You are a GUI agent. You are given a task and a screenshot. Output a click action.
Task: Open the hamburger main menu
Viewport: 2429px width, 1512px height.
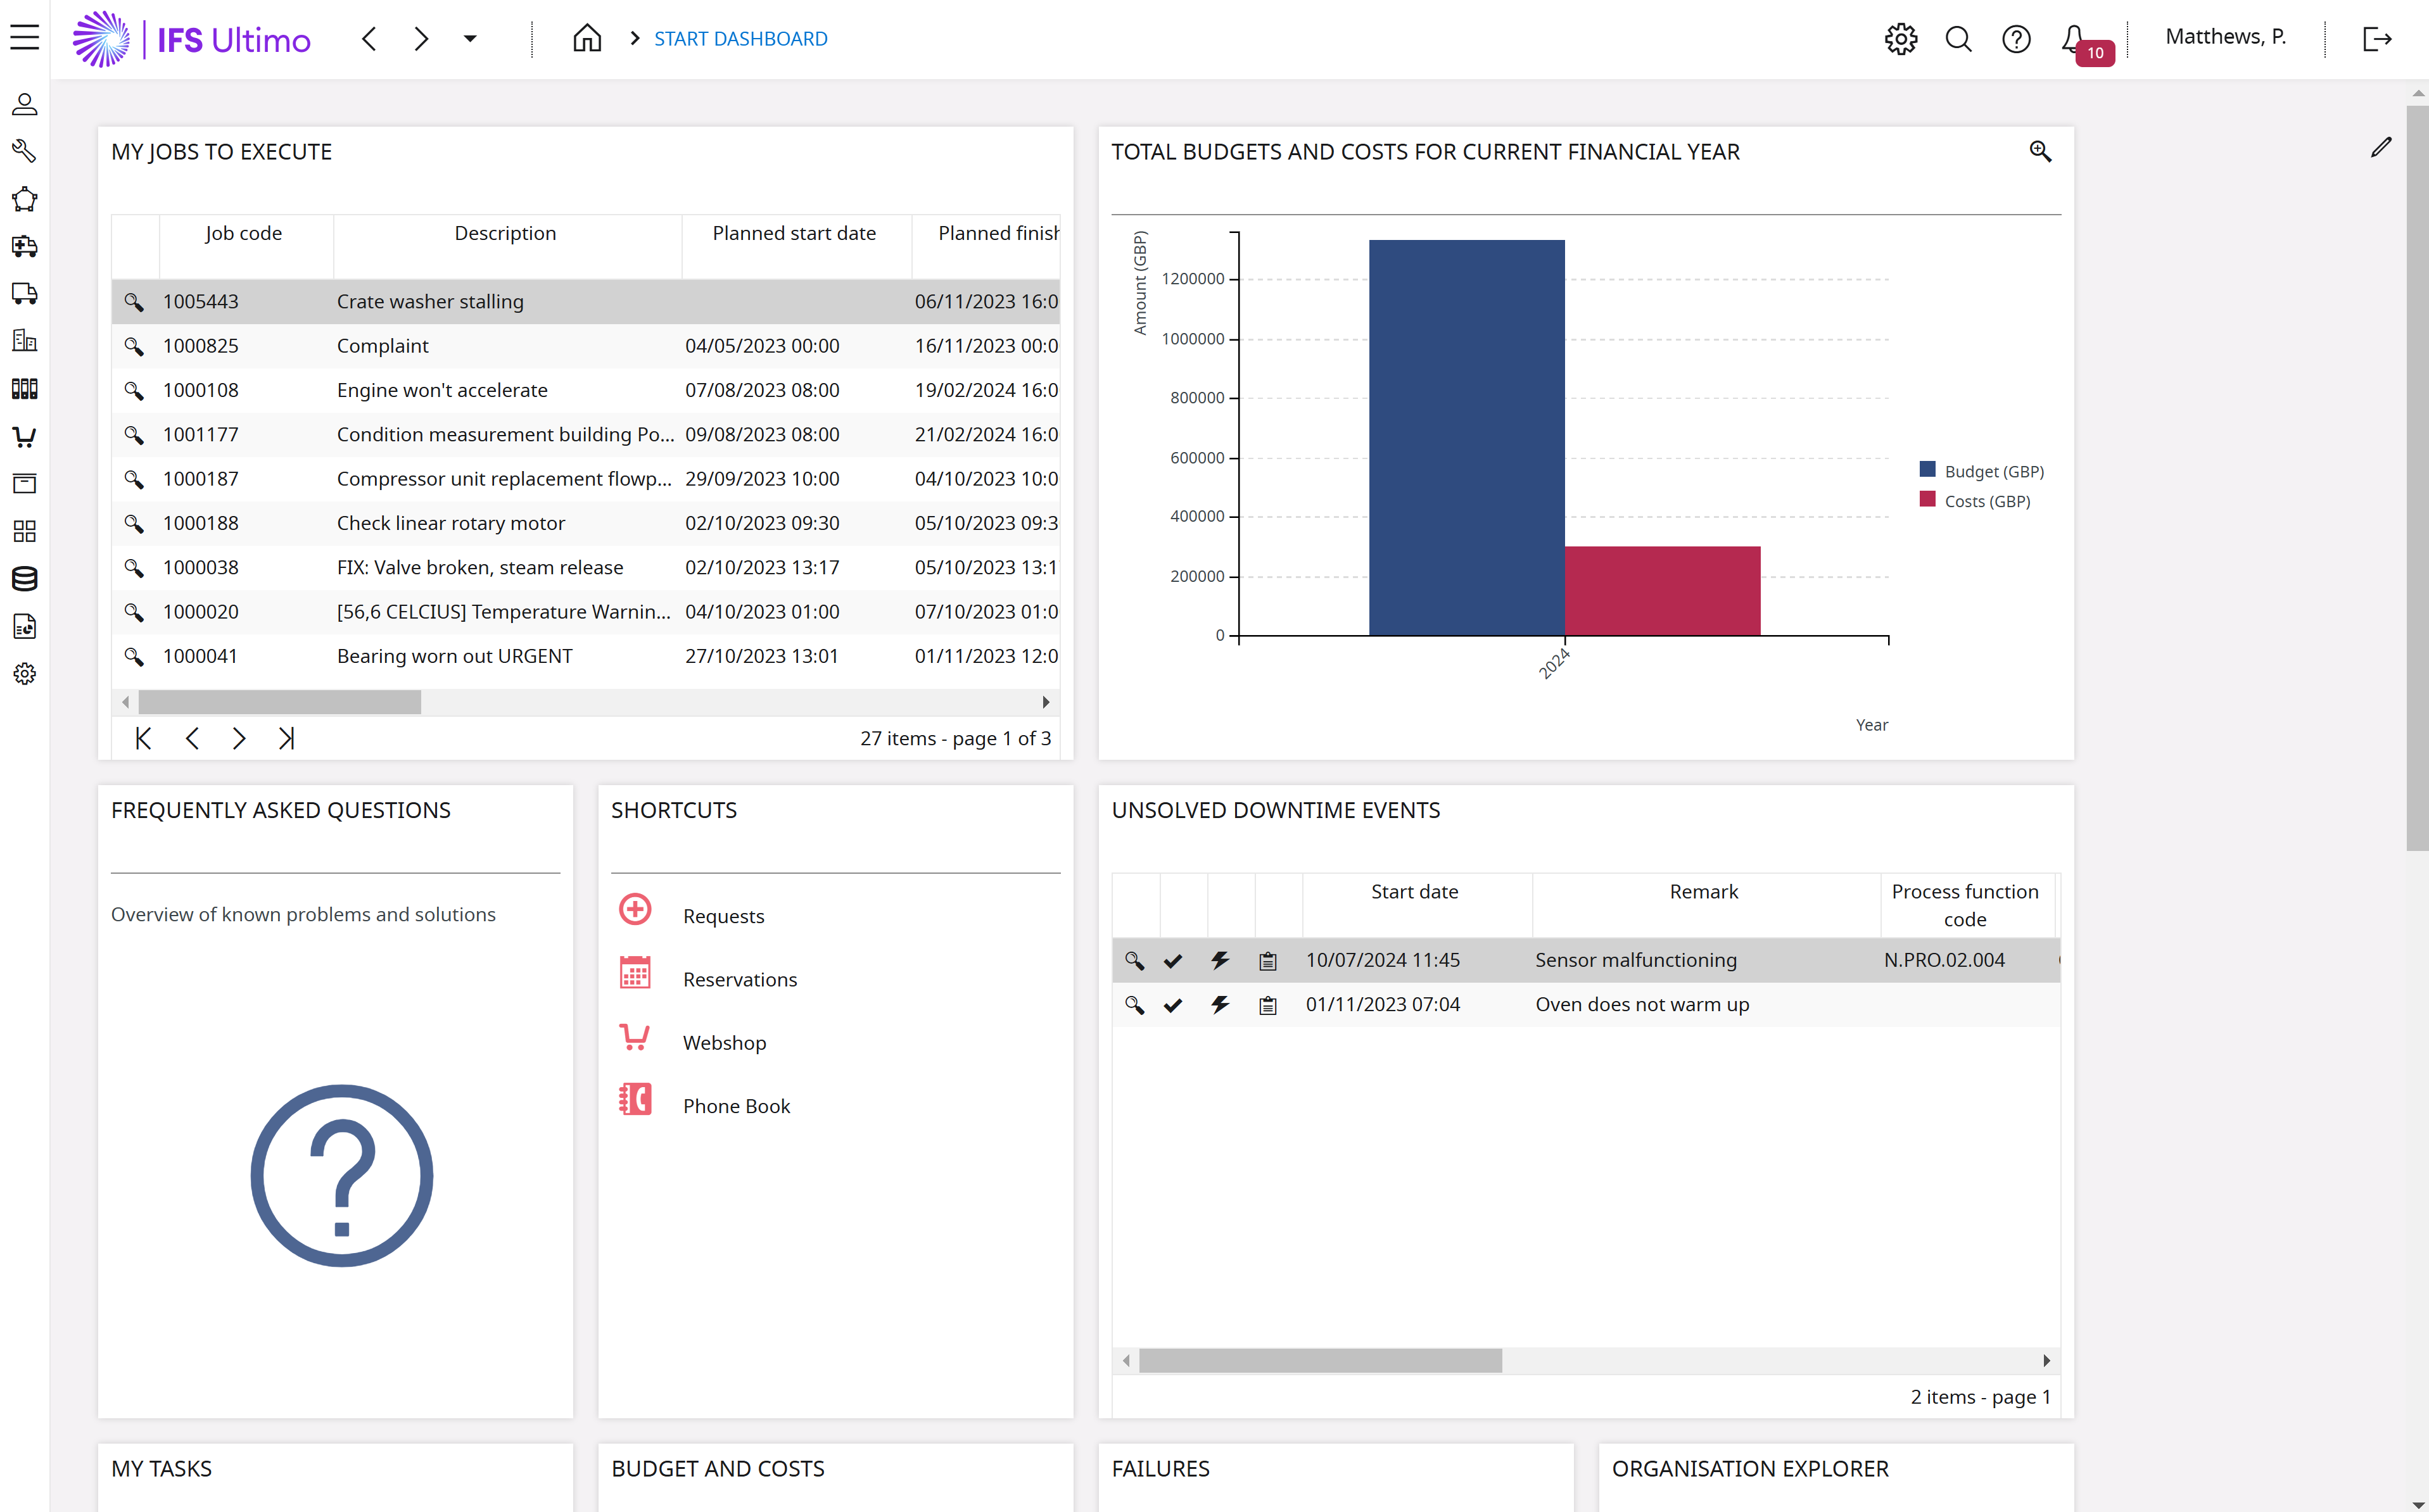(x=24, y=38)
